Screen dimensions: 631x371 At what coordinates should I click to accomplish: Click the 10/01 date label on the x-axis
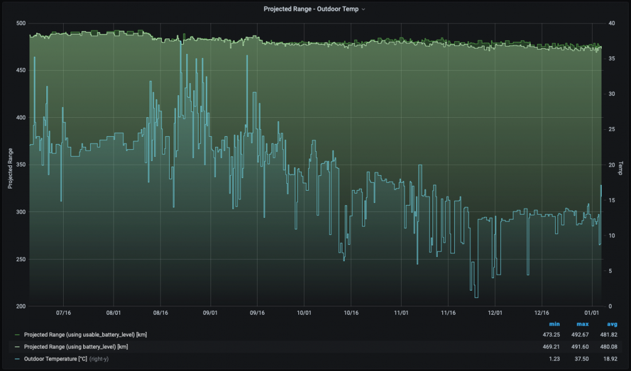[304, 313]
